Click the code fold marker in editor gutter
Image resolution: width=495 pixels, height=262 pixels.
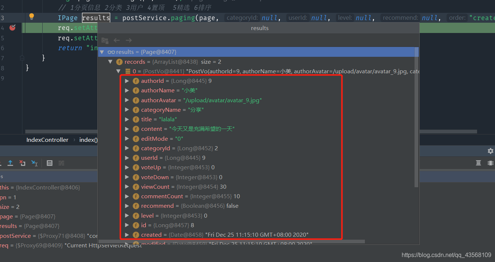click(x=22, y=58)
